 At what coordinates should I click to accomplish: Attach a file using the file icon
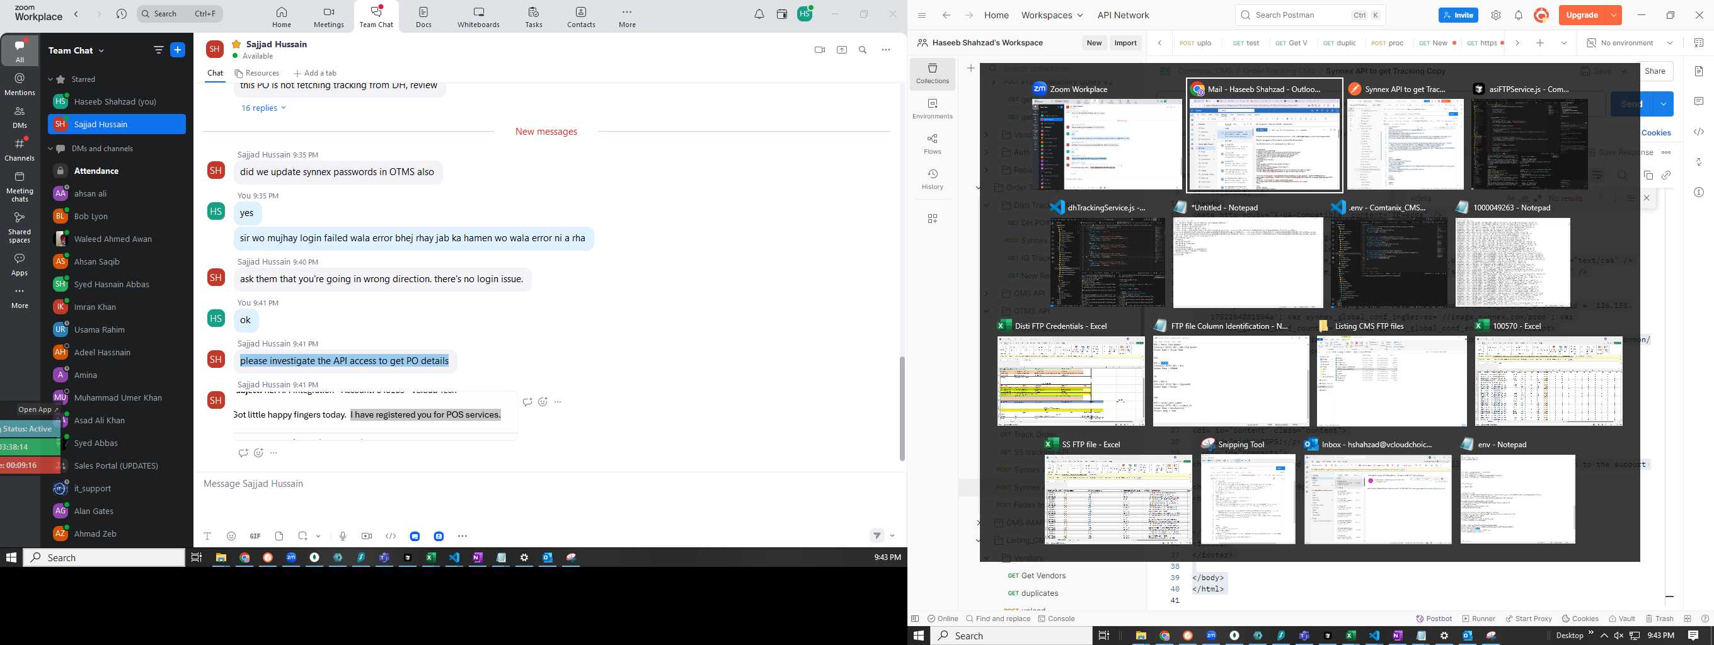pyautogui.click(x=279, y=536)
